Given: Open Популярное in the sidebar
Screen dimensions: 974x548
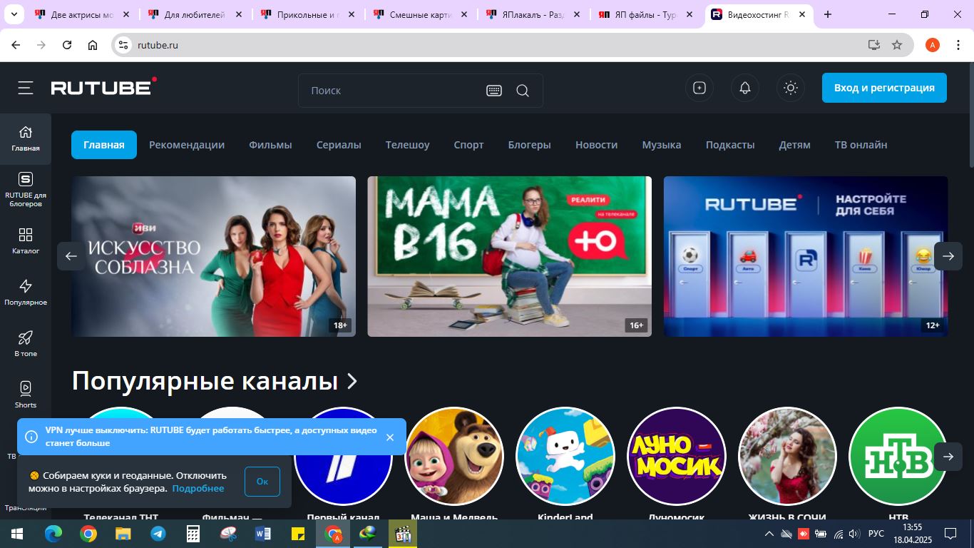Looking at the screenshot, I should 26,293.
